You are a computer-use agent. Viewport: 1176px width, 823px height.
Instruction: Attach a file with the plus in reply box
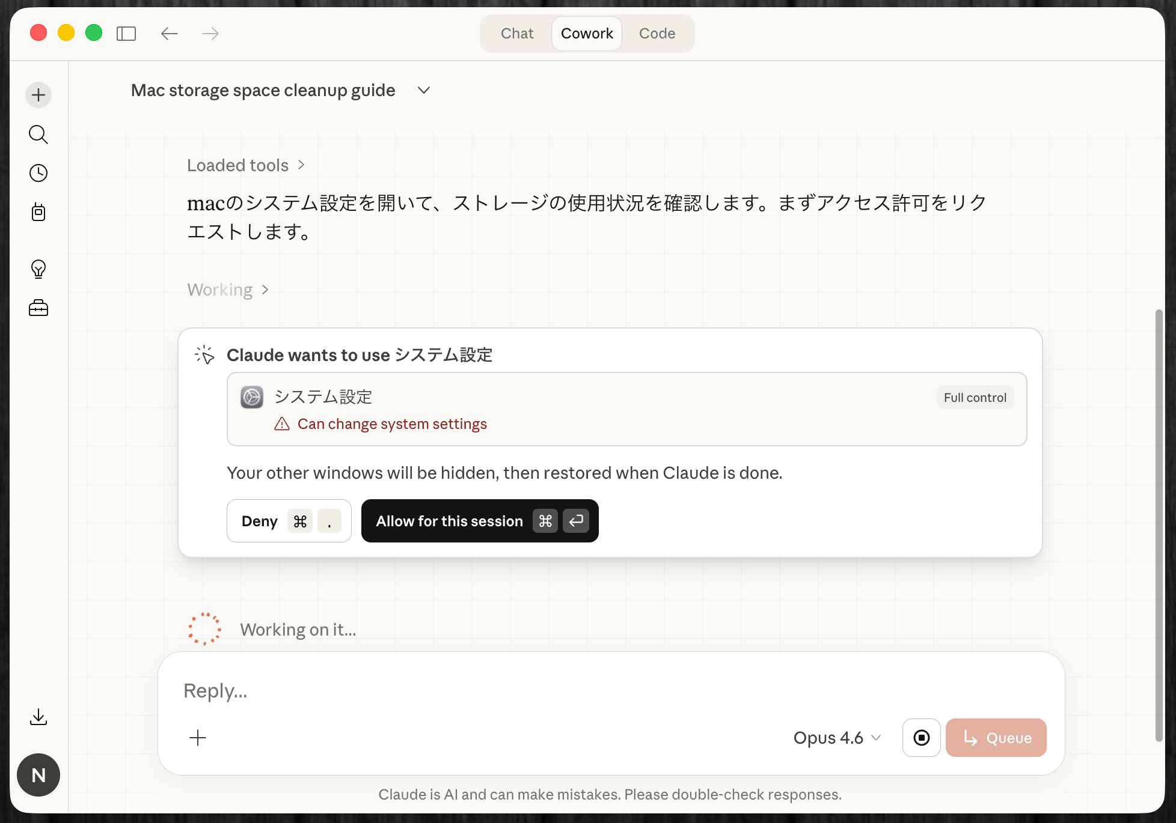[197, 738]
